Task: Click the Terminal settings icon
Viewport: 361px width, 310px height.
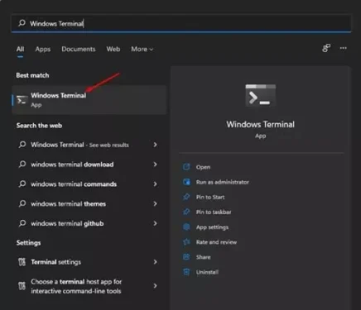Action: (22, 262)
